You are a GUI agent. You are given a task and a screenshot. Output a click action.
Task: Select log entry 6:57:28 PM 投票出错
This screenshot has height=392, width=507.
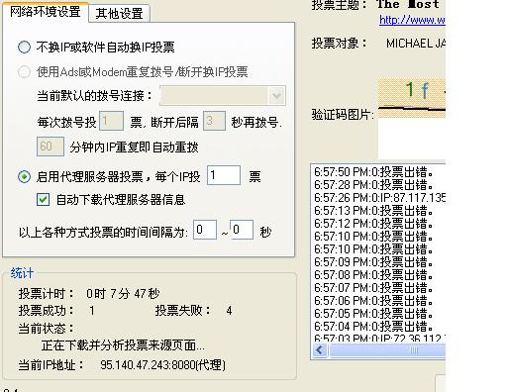pos(379,185)
